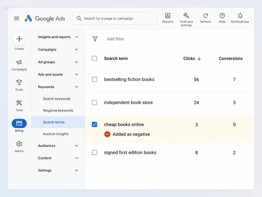Screen dimensions: 262x197
Task: Expand the Audiences chevron
Action: [76, 146]
